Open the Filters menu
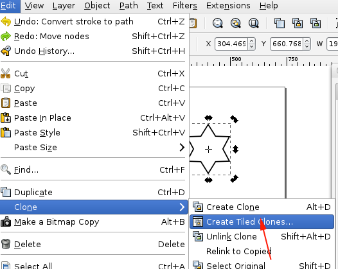The height and width of the screenshot is (269, 338). pyautogui.click(x=184, y=6)
